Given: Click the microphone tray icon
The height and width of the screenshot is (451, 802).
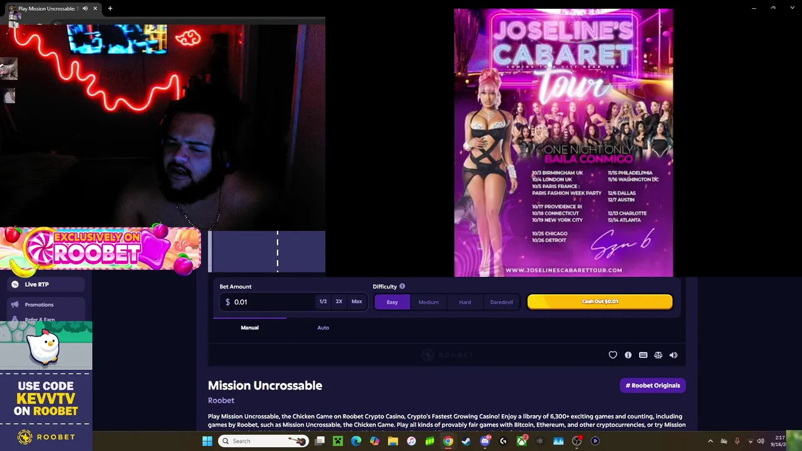Looking at the screenshot, I should click(737, 441).
